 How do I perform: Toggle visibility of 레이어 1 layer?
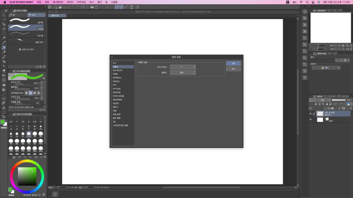tap(311, 114)
